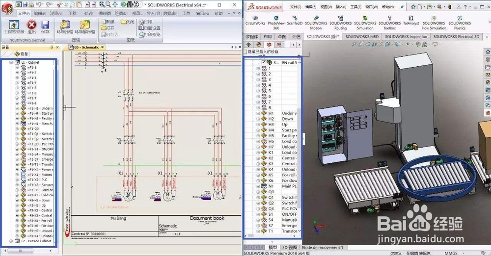The image size is (491, 256).
Task: Select =F1-N1 - Main PLC item
Action: pos(40,124)
